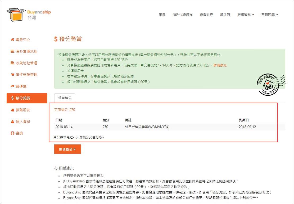Click the dollar icon in 積分獎賞 sidebar item
The width and height of the screenshot is (294, 204).
tap(12, 98)
